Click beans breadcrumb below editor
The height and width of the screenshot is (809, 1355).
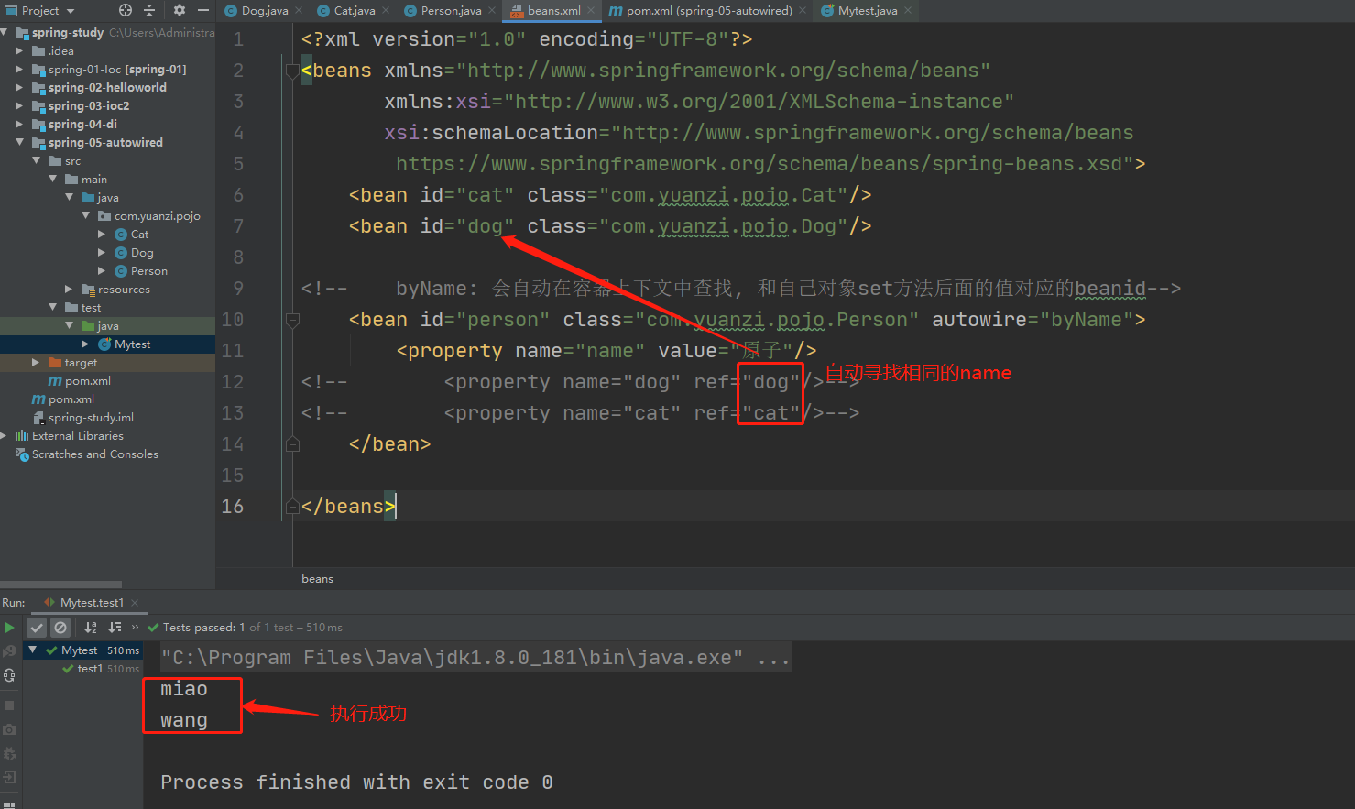[317, 579]
